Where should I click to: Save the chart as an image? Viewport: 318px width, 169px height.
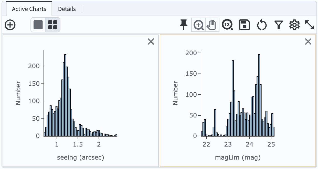coord(244,25)
